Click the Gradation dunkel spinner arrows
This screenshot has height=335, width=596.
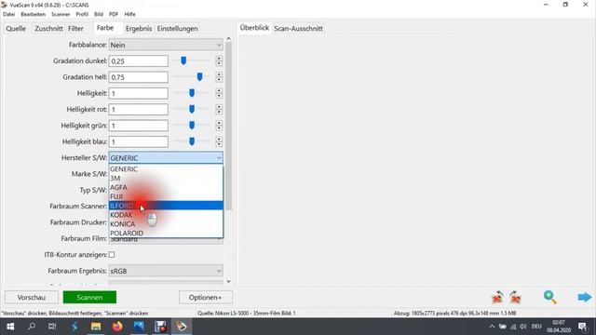click(x=219, y=60)
